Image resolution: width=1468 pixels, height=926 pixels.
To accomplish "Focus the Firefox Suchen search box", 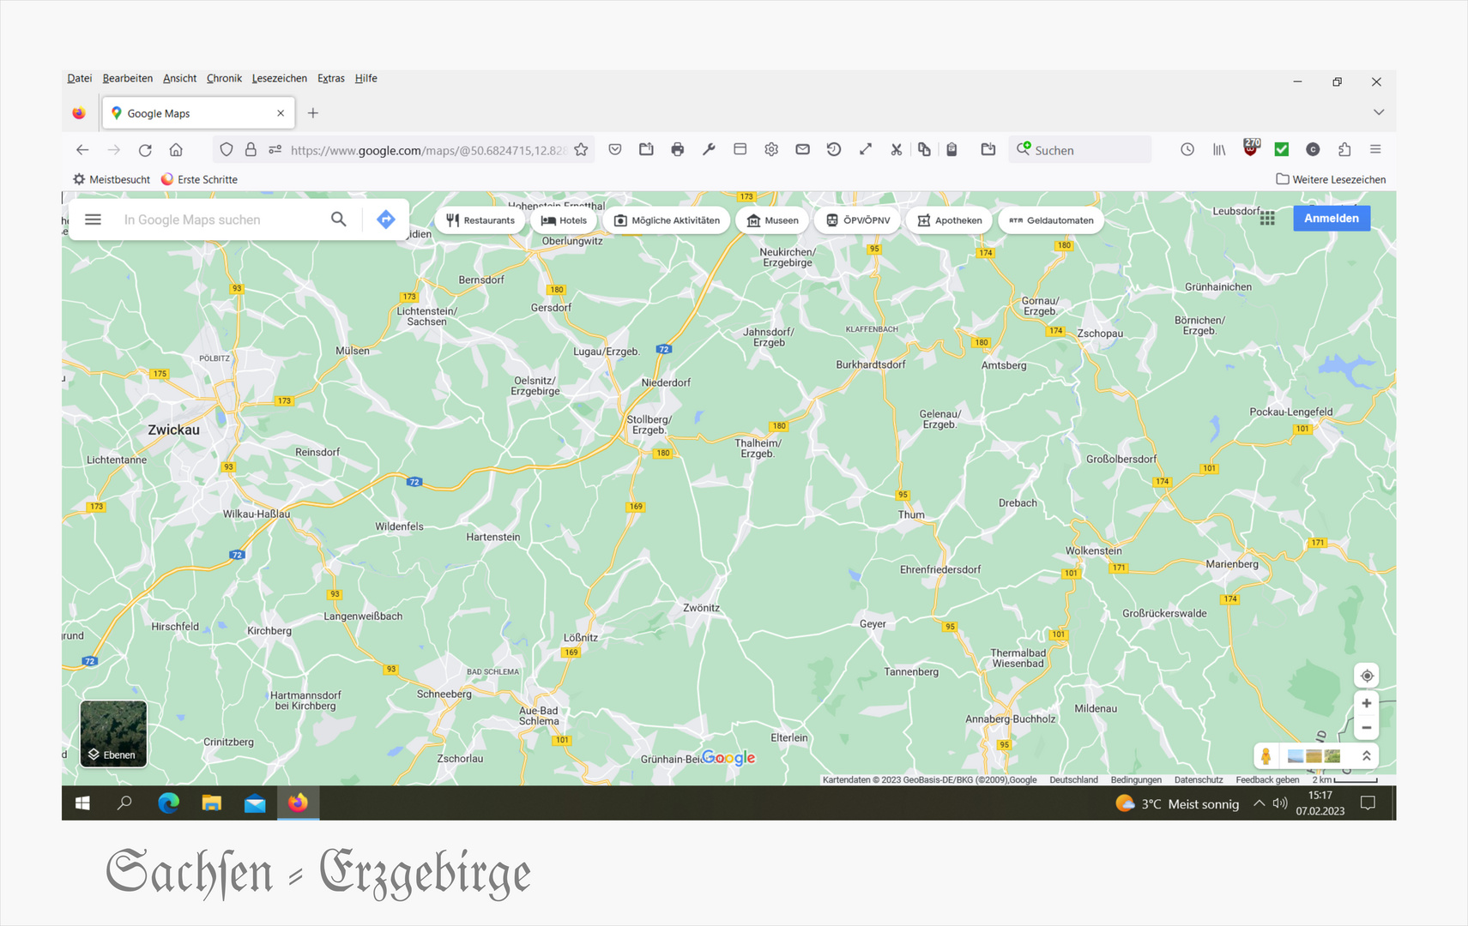I will pos(1080,149).
